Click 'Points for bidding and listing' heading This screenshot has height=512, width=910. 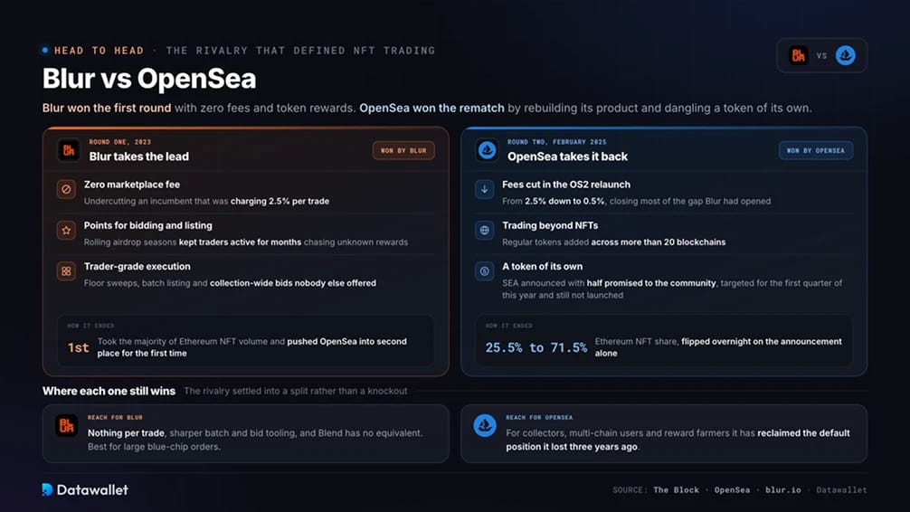[x=148, y=225]
